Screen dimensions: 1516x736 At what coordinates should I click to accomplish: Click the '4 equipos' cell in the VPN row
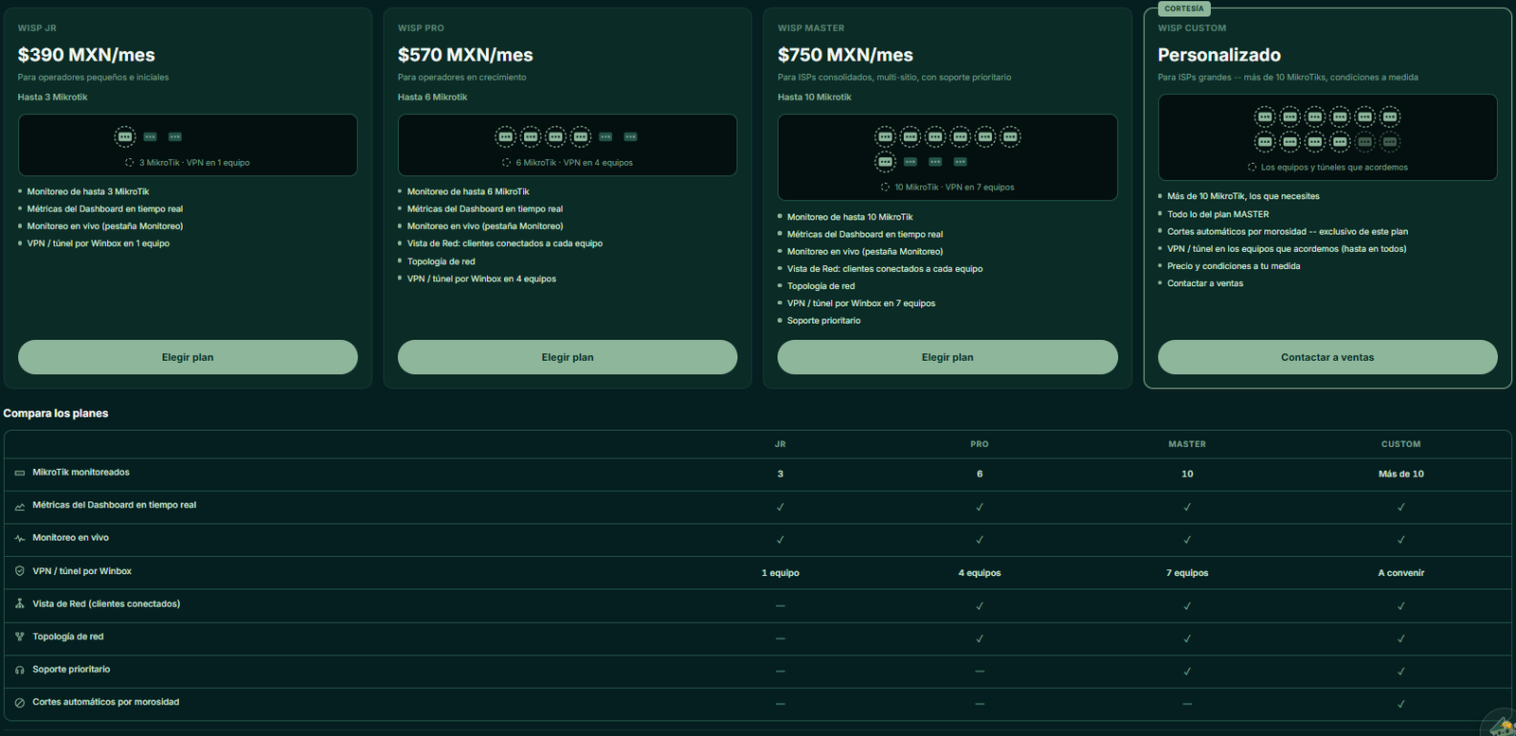[x=980, y=573]
